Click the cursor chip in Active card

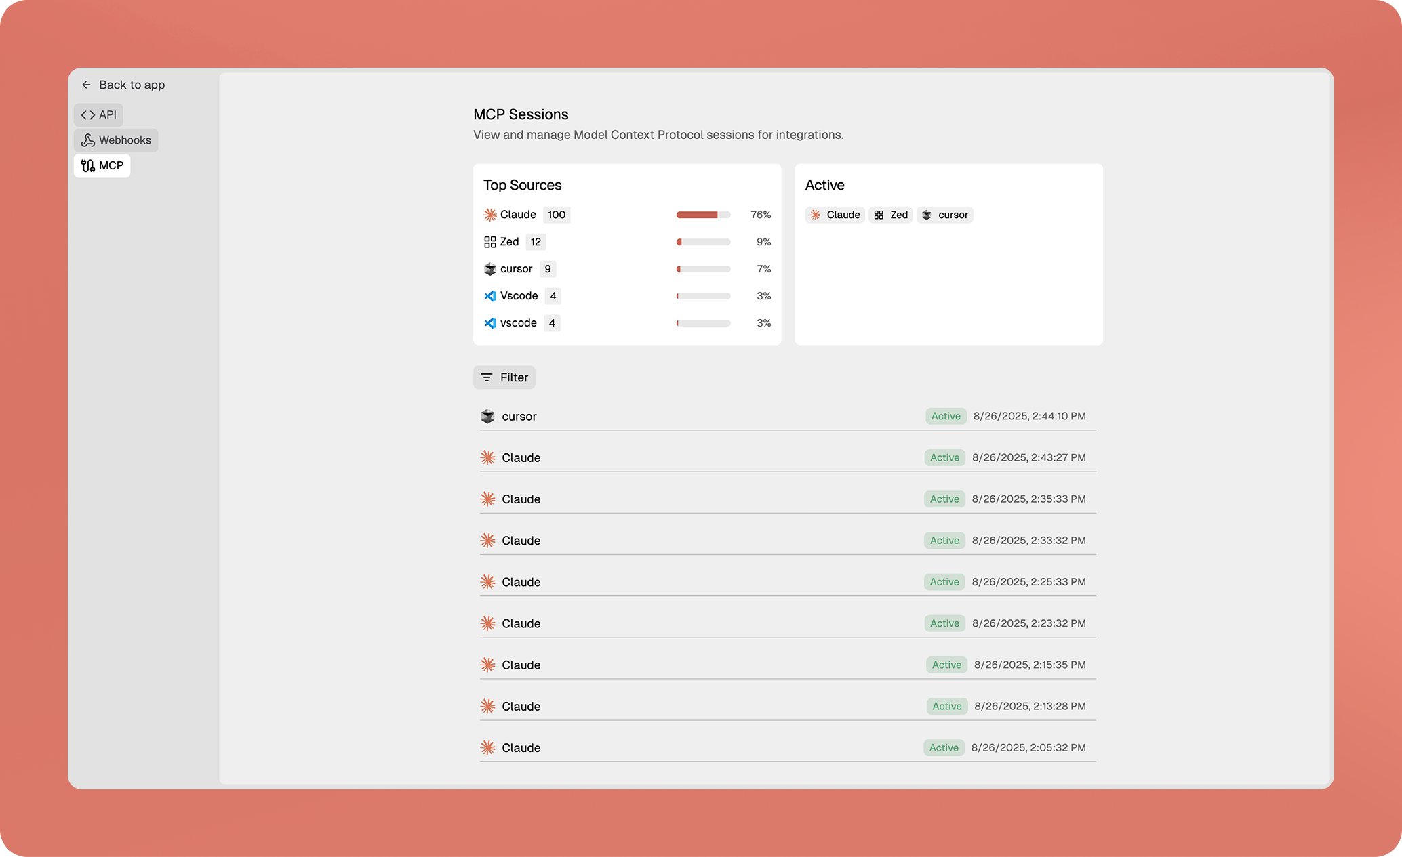click(x=945, y=215)
